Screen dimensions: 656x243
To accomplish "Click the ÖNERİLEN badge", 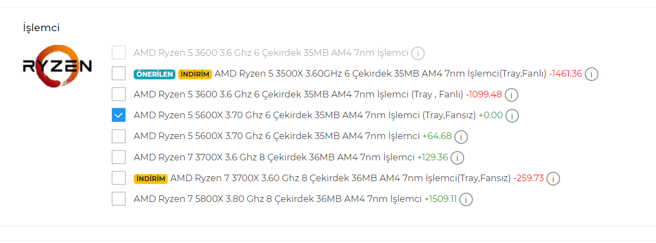I will [x=154, y=74].
